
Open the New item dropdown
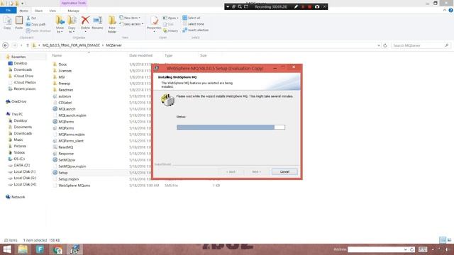point(130,18)
